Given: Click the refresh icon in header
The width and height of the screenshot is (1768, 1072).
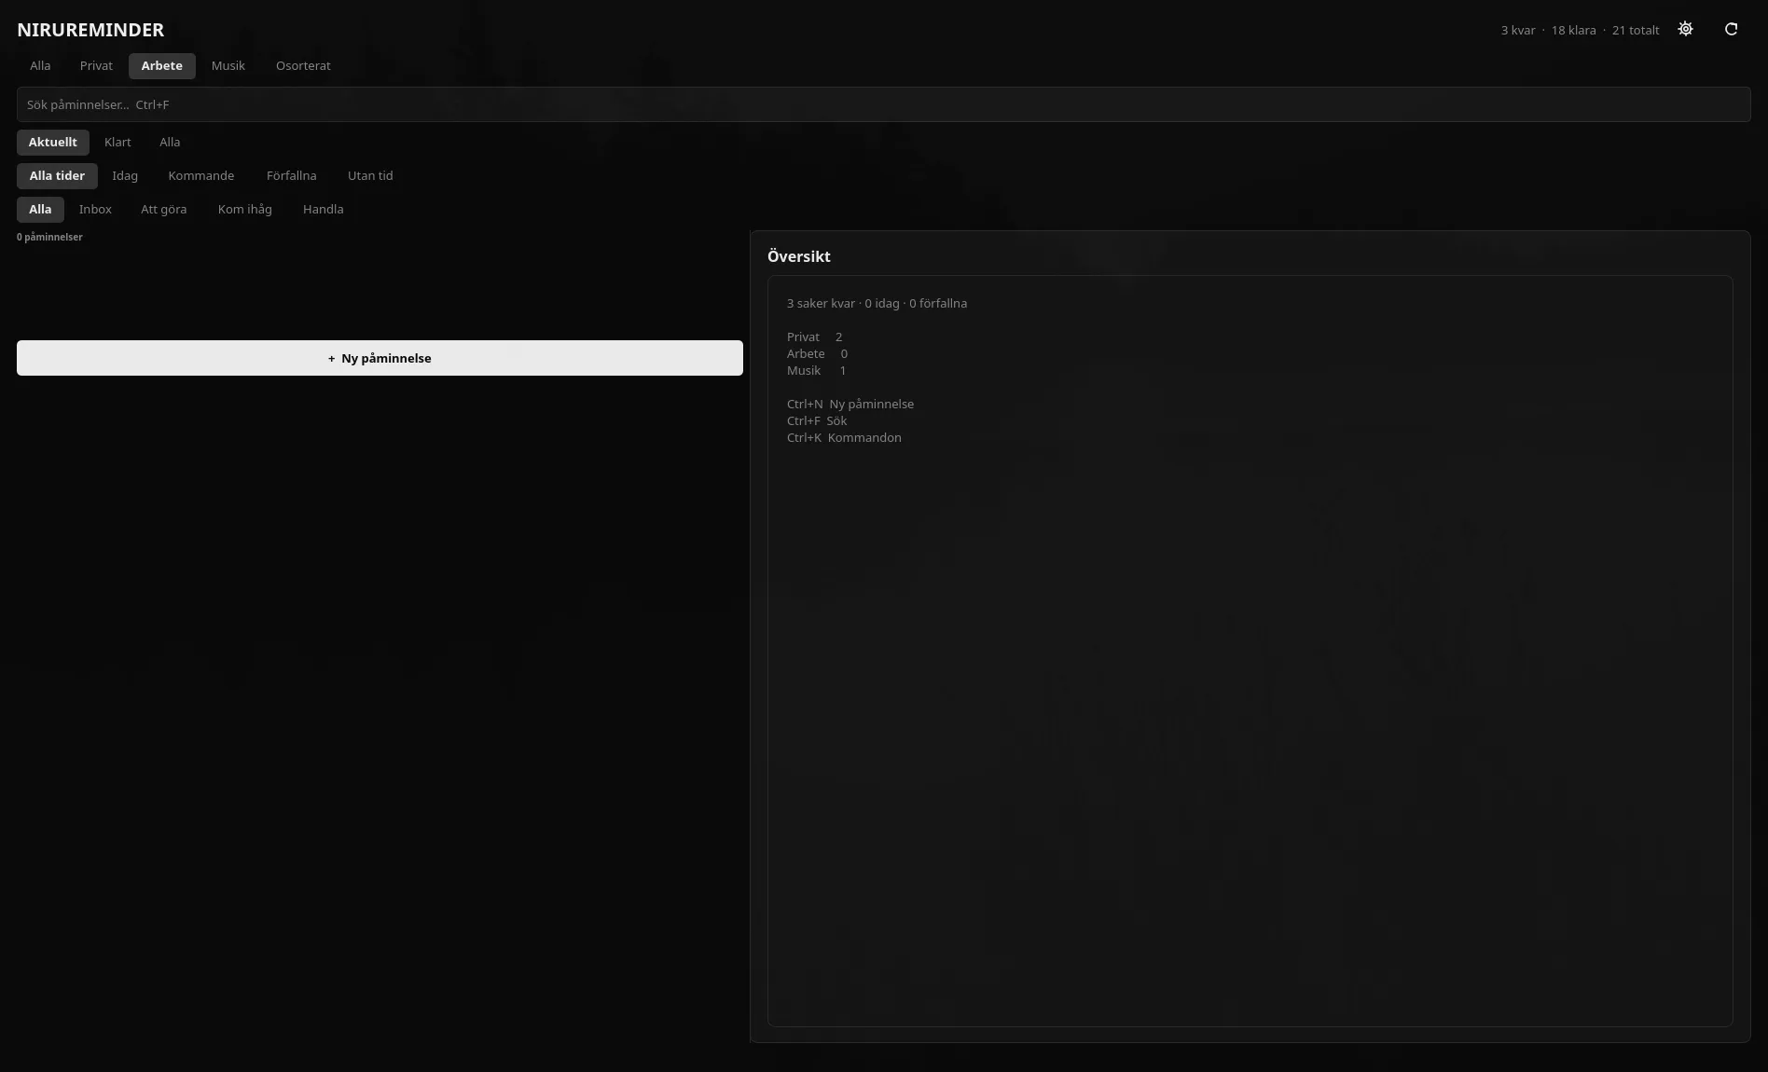Looking at the screenshot, I should [1731, 29].
